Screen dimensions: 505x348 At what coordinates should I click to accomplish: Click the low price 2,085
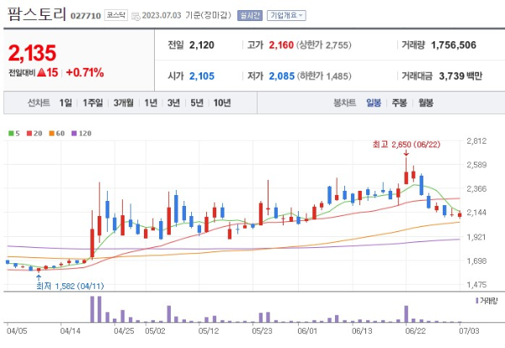282,76
